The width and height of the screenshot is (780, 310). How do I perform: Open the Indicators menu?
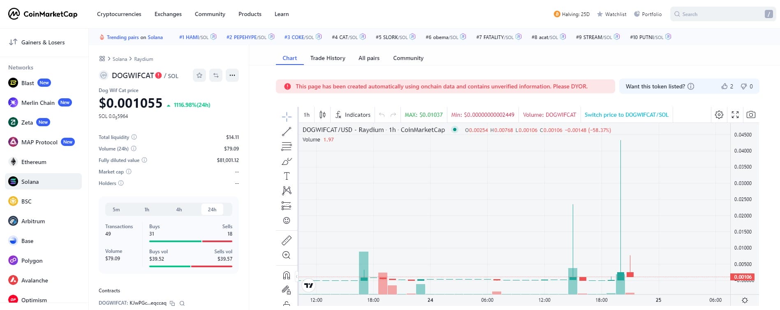pyautogui.click(x=353, y=115)
